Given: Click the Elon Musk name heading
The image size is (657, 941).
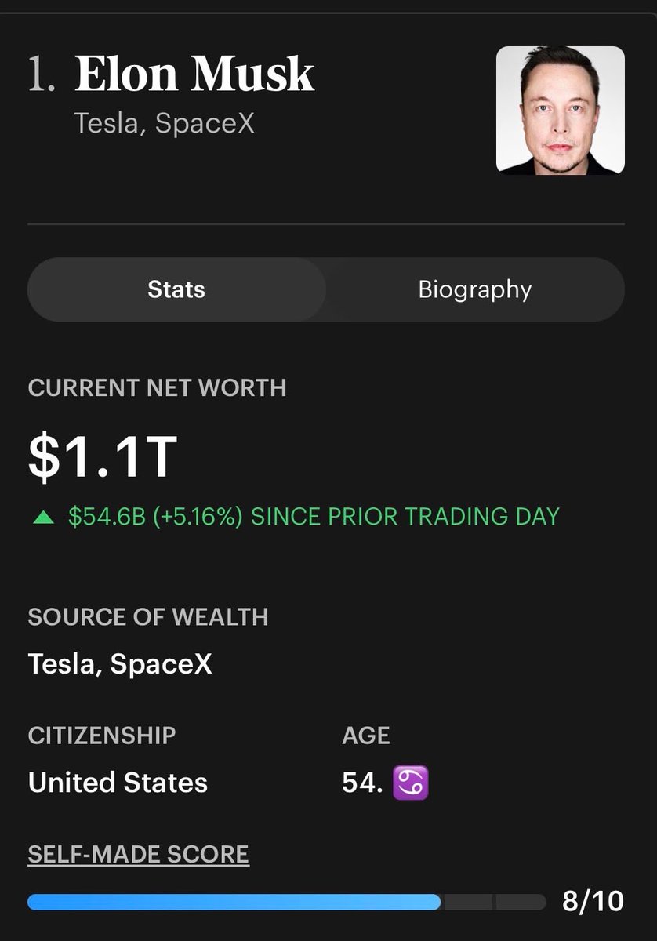Looking at the screenshot, I should (194, 75).
